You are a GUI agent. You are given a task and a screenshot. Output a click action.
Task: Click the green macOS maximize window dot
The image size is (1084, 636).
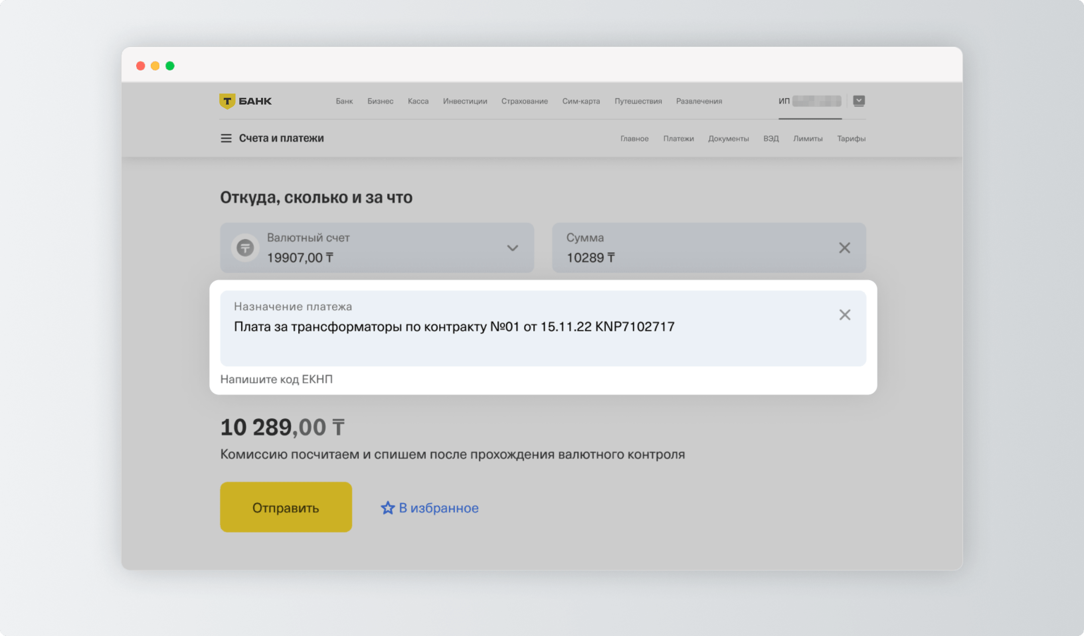click(x=170, y=66)
